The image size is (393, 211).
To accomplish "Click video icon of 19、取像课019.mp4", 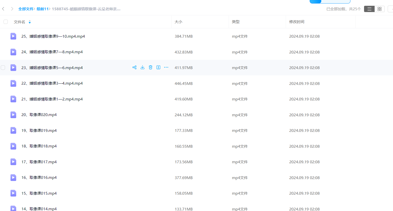I will 13,130.
